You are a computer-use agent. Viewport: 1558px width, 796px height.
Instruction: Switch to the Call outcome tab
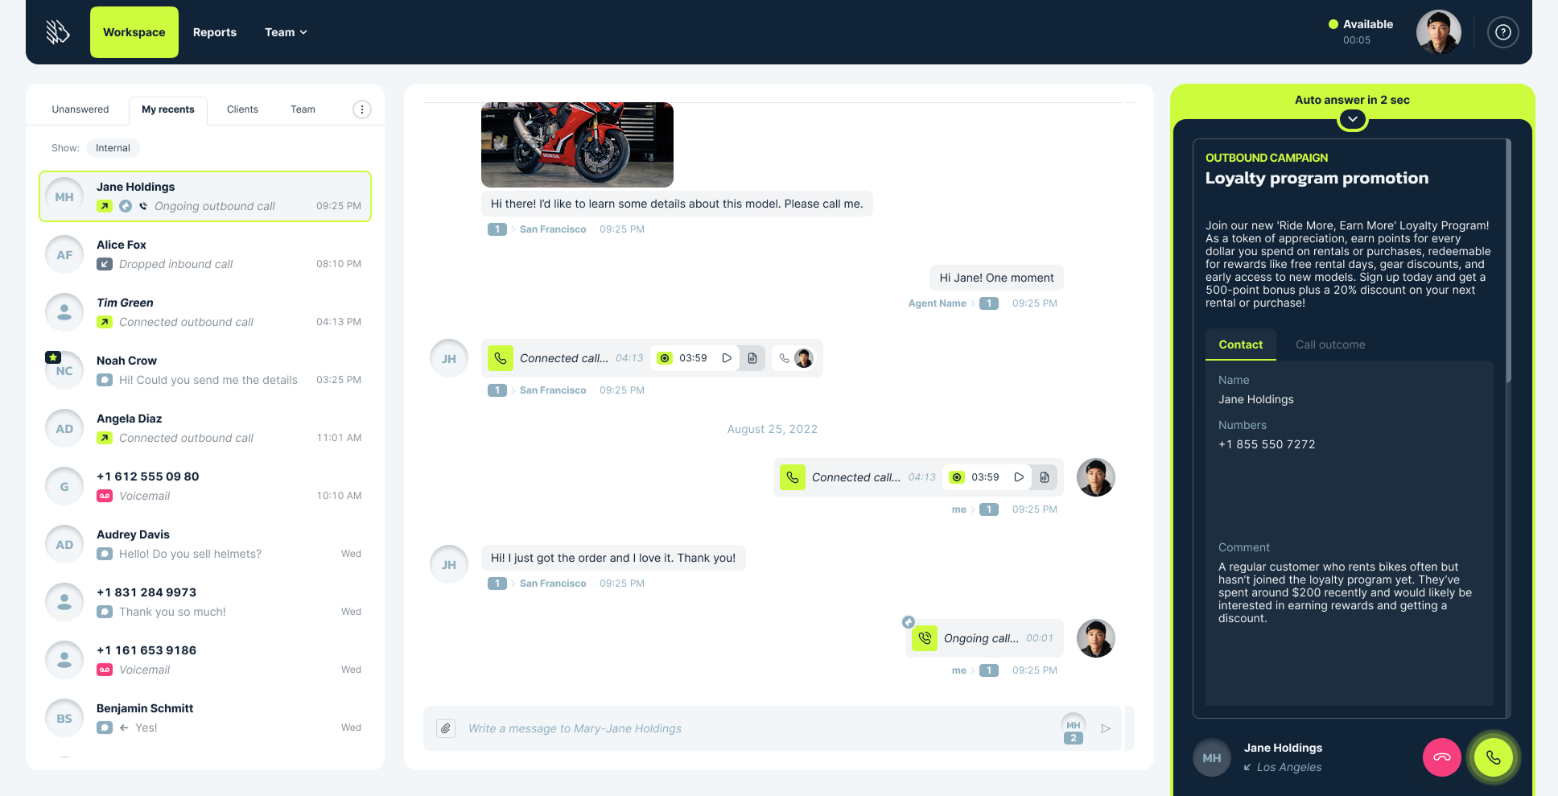[1330, 344]
